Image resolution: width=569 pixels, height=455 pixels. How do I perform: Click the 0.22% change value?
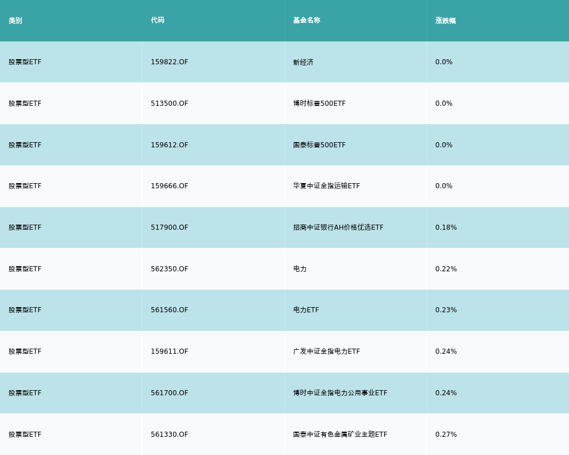[x=446, y=269]
